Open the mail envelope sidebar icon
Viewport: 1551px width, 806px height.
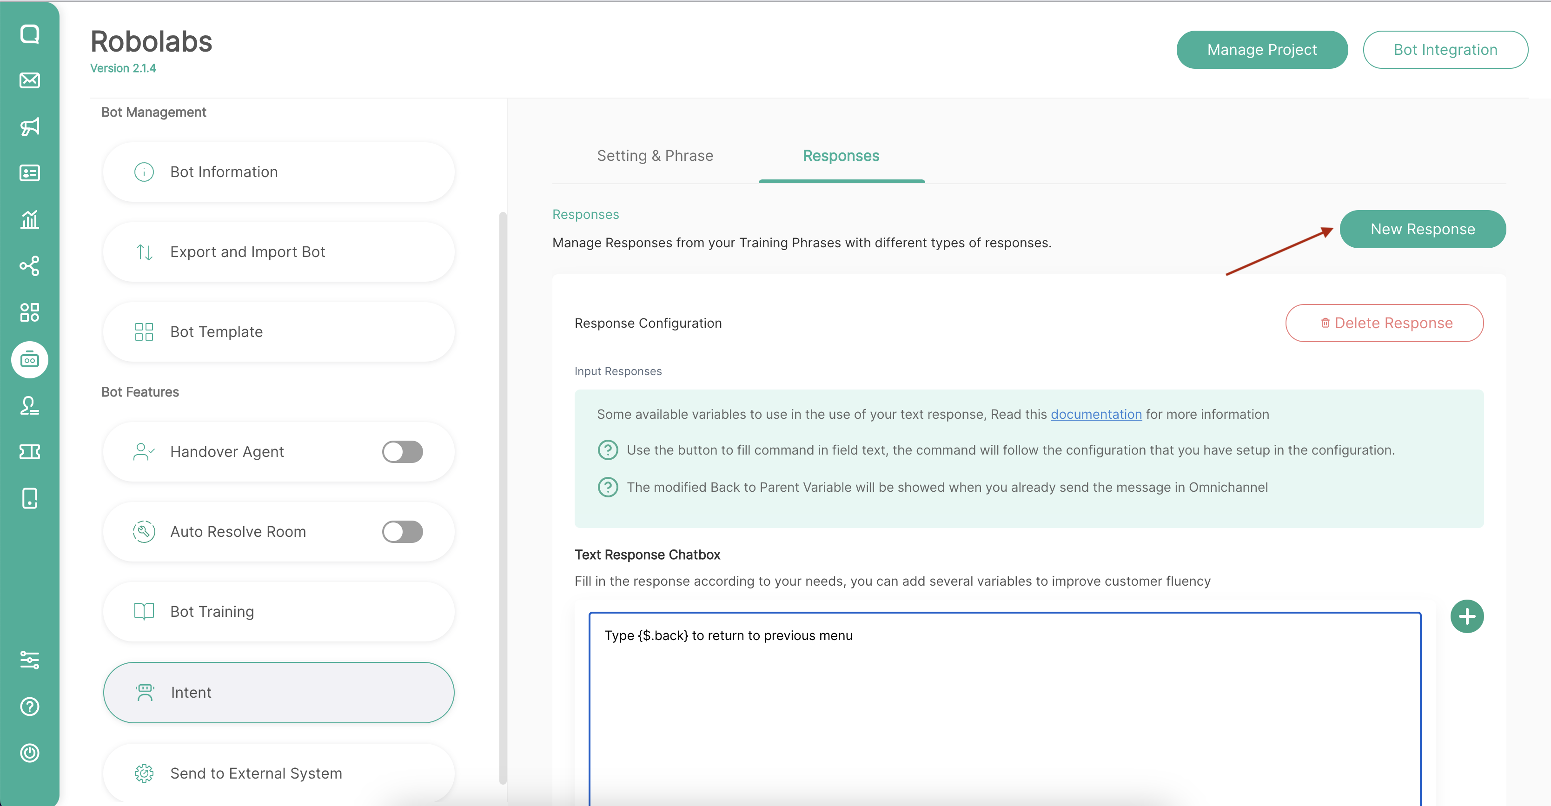tap(29, 80)
